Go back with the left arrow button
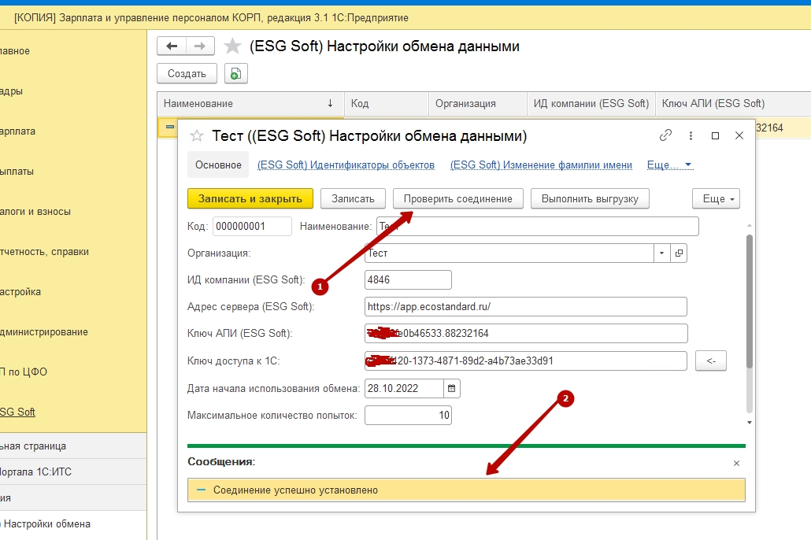 [x=172, y=46]
